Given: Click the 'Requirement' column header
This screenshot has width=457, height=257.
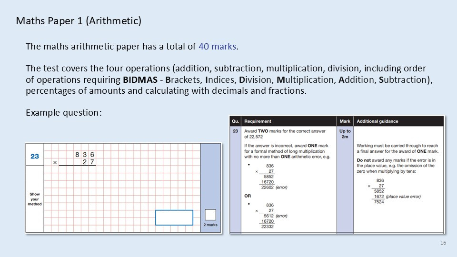Looking at the screenshot, I should tap(258, 121).
